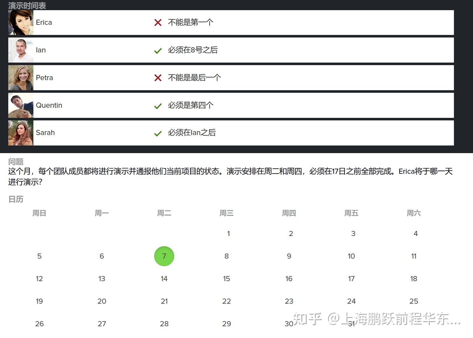Select date 9 under 周四 column
473x338 pixels.
[289, 256]
